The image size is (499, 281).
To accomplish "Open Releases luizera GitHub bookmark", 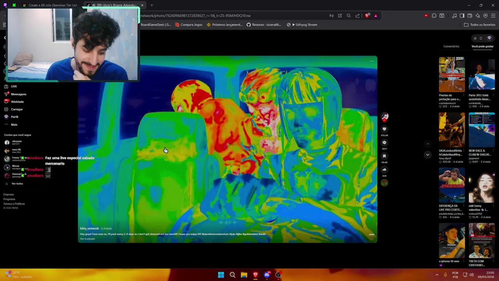I will tap(264, 25).
